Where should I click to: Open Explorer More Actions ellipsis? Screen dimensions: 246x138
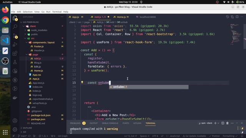click(62, 17)
